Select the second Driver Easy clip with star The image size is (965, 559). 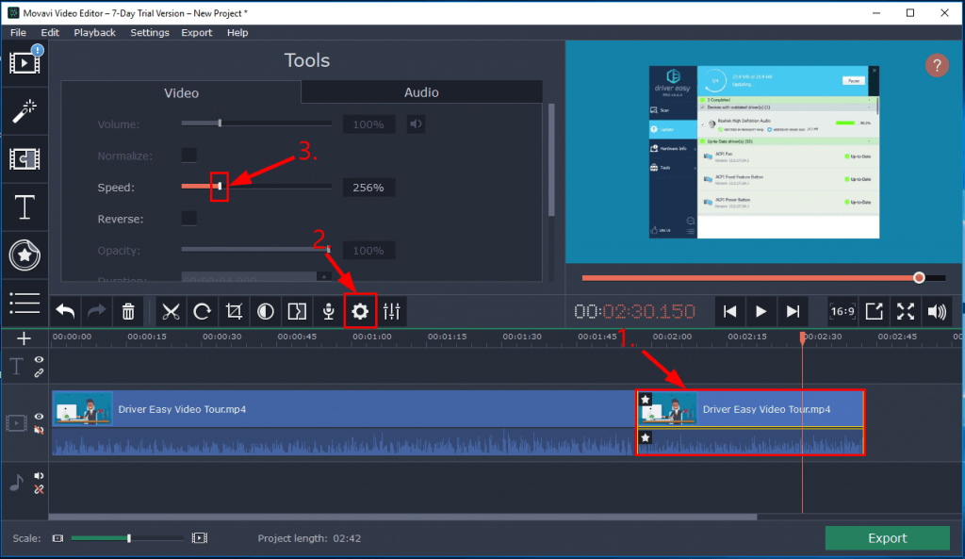(750, 422)
